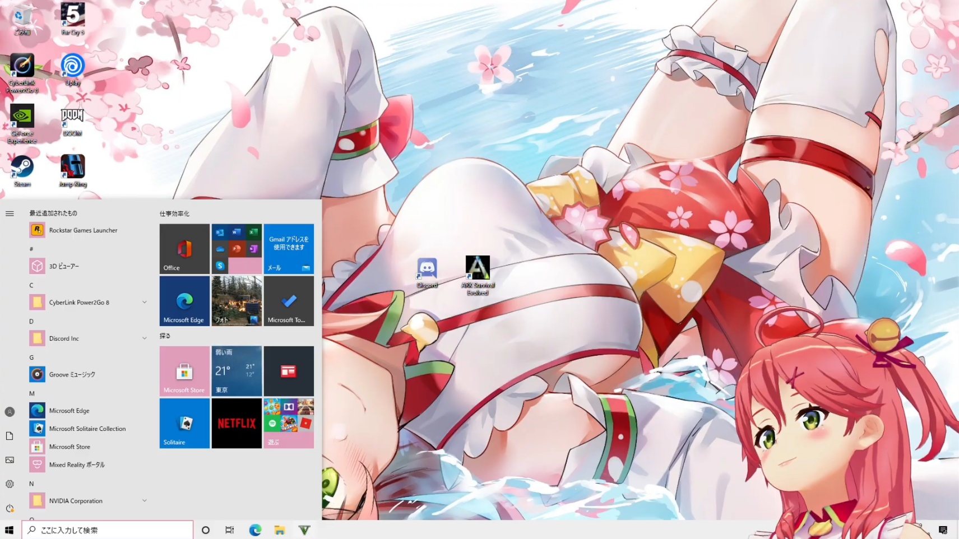Screen dimensions: 959x539
Task: Open the Office tile
Action: (184, 249)
